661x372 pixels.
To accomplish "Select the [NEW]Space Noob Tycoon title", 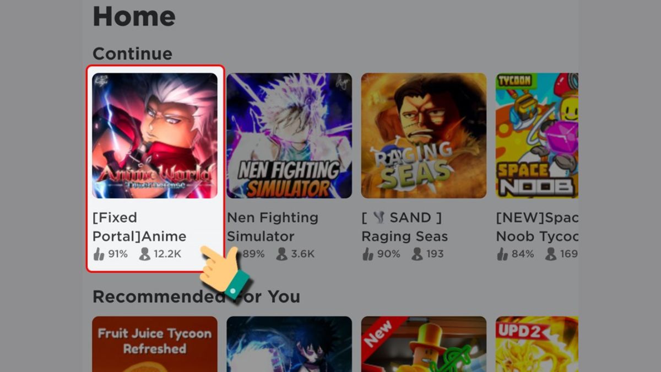I will tap(537, 227).
